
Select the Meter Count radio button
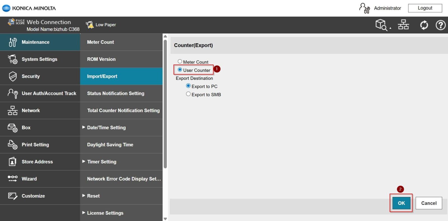[180, 62]
